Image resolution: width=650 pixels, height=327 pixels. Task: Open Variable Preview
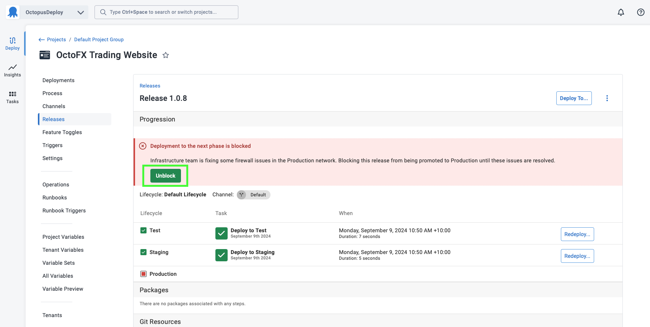click(63, 289)
